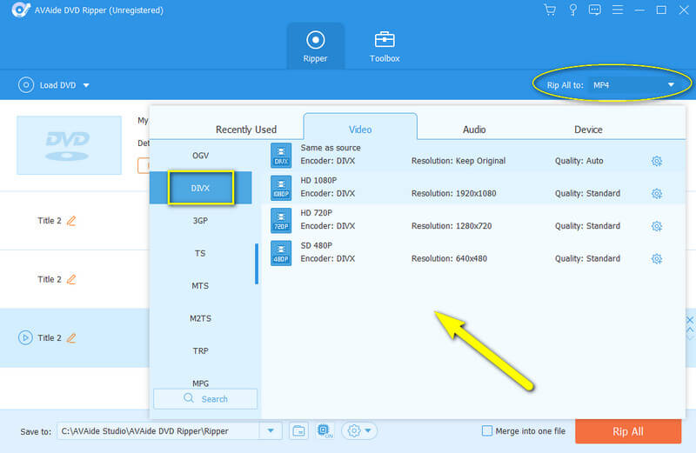Play the selected Title 2 item

25,337
